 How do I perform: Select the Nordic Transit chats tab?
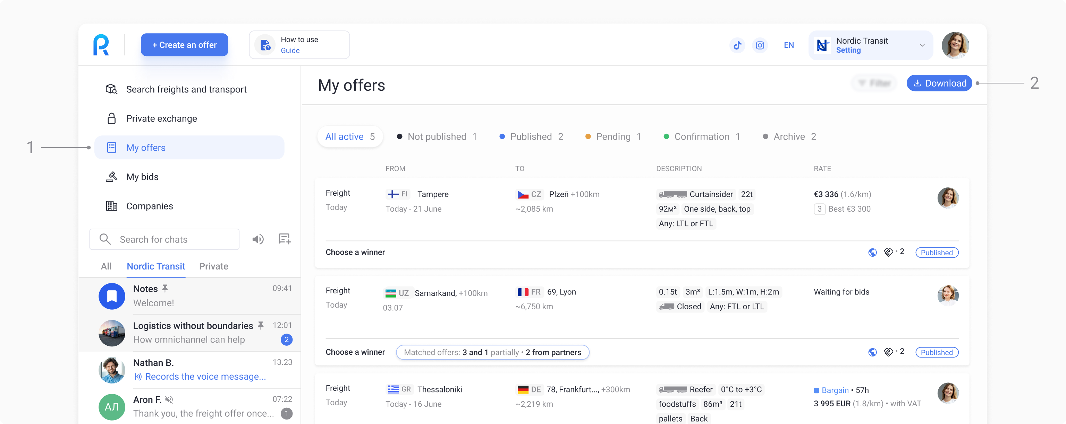pos(155,266)
